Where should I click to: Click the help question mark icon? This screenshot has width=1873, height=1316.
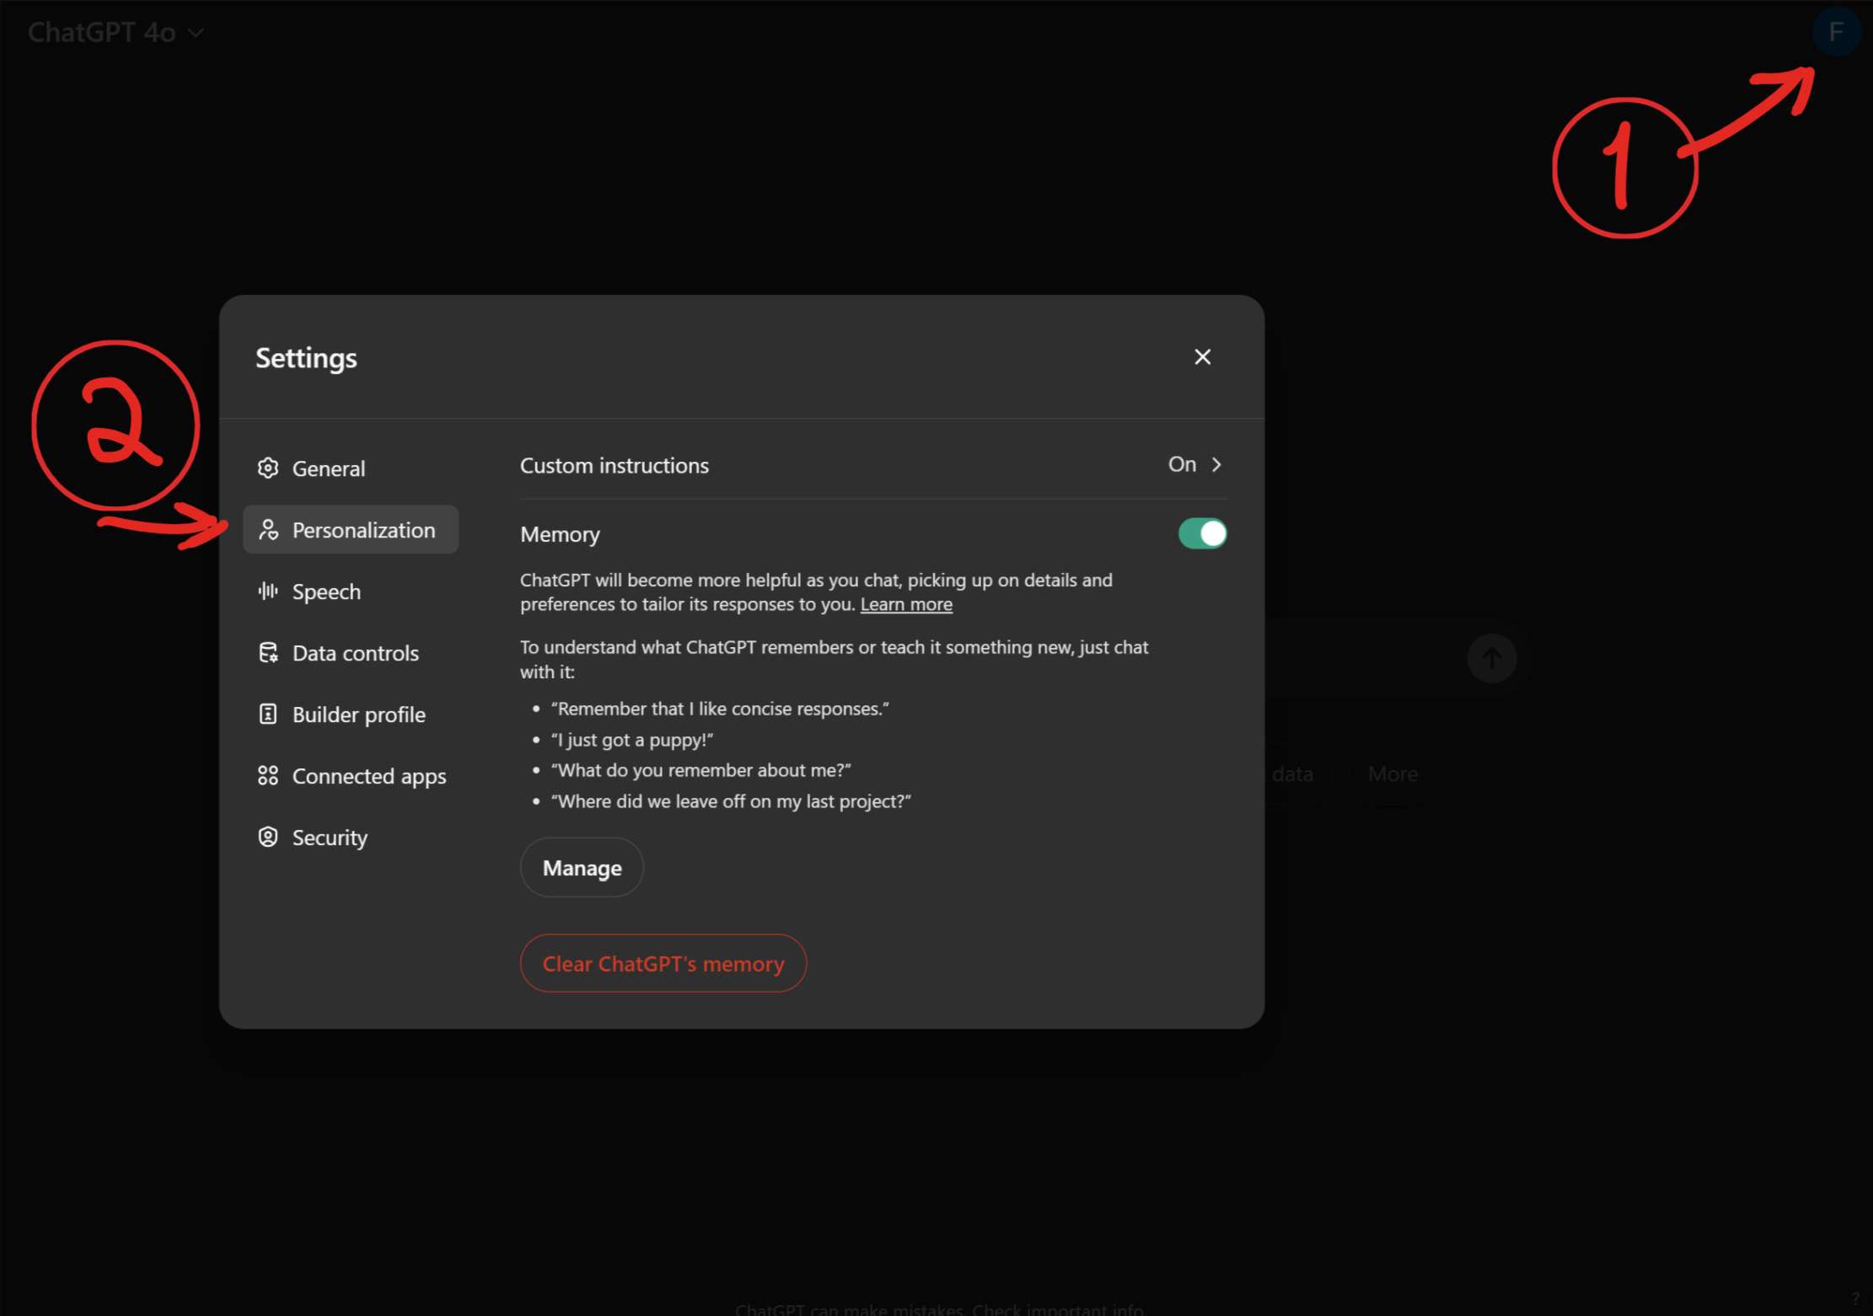click(x=1855, y=1298)
